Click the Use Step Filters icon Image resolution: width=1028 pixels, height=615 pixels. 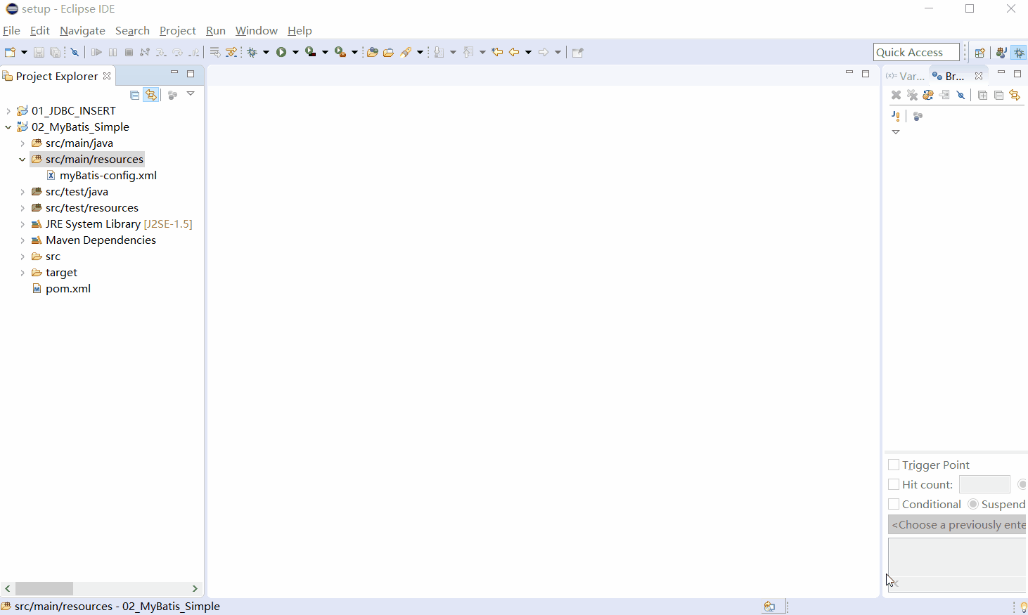tap(231, 52)
